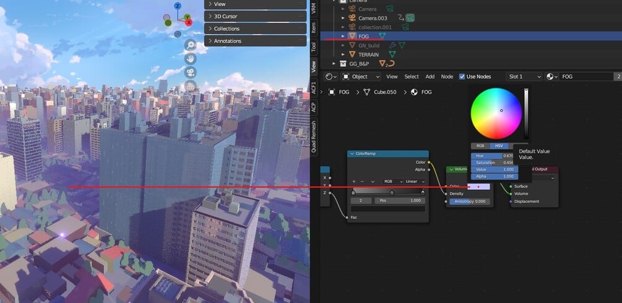Open the node editor Select menu

pos(412,77)
